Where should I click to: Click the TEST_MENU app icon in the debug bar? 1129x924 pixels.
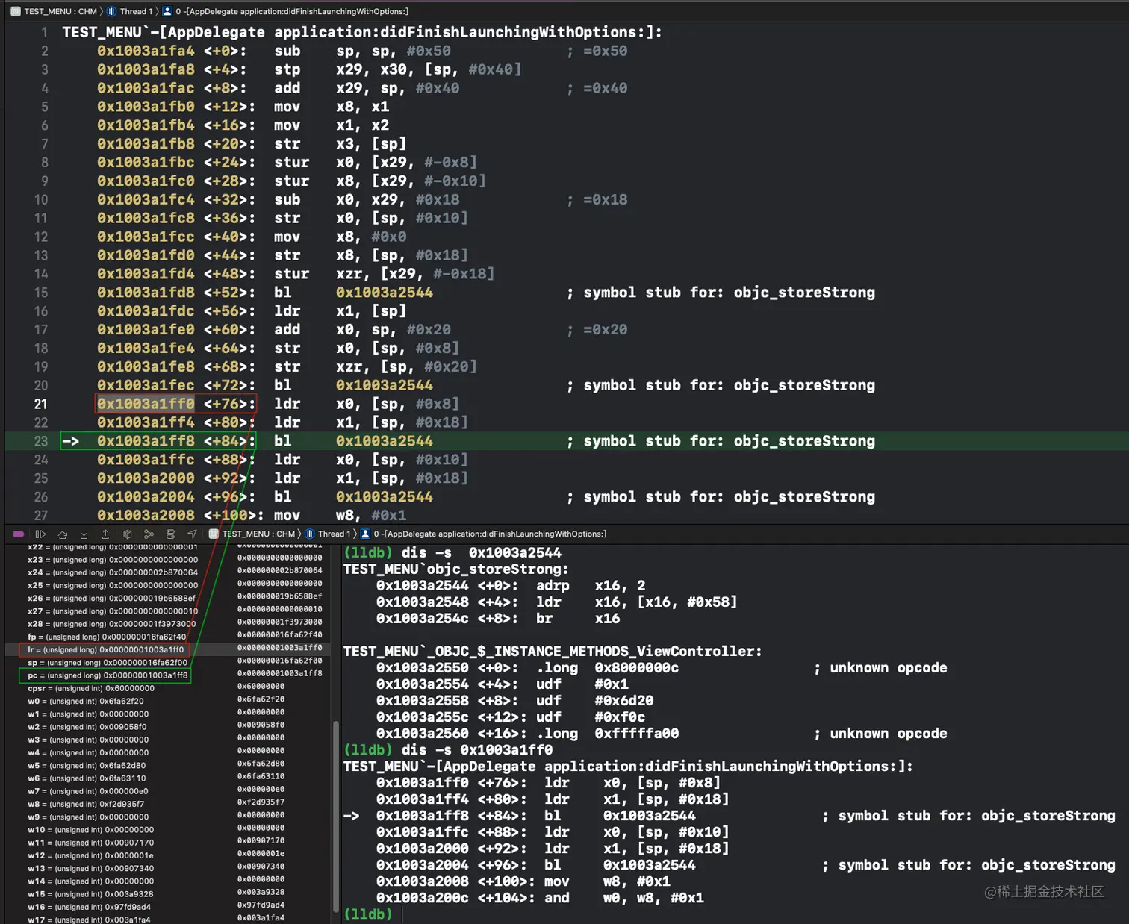coord(214,534)
